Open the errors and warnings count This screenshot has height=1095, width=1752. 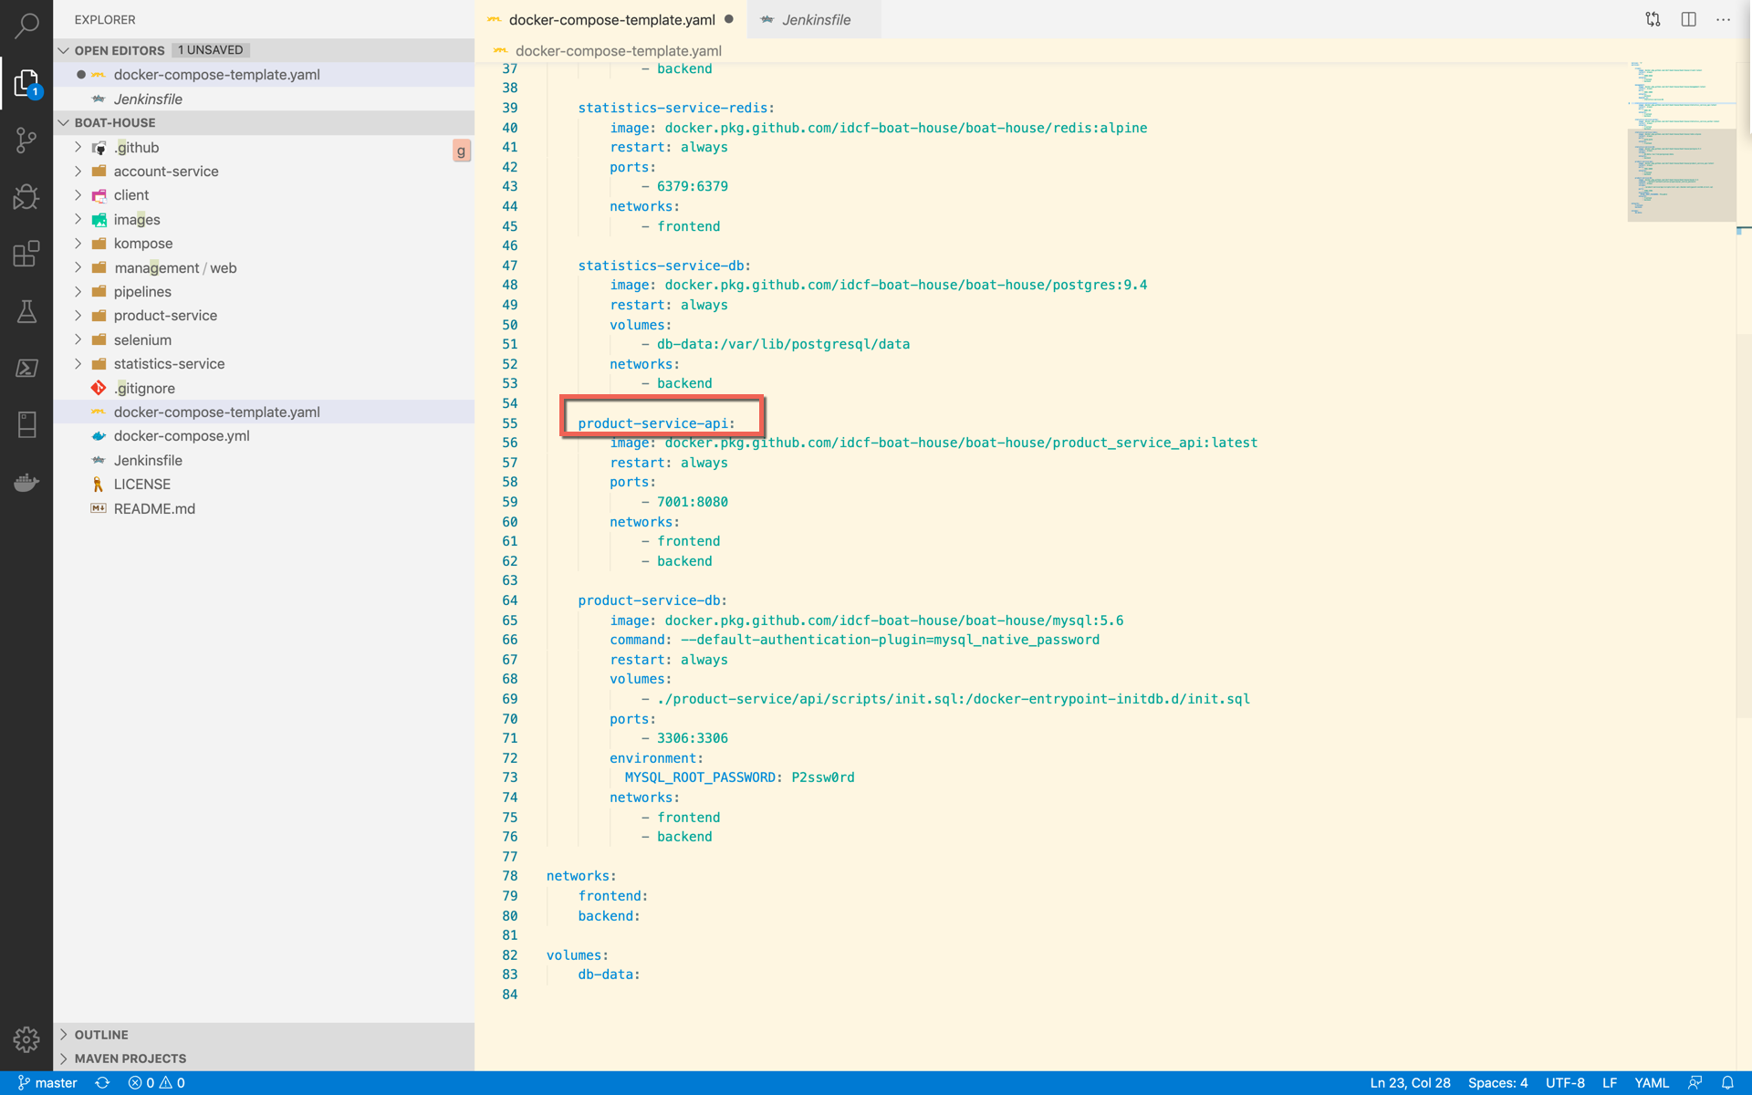157,1083
